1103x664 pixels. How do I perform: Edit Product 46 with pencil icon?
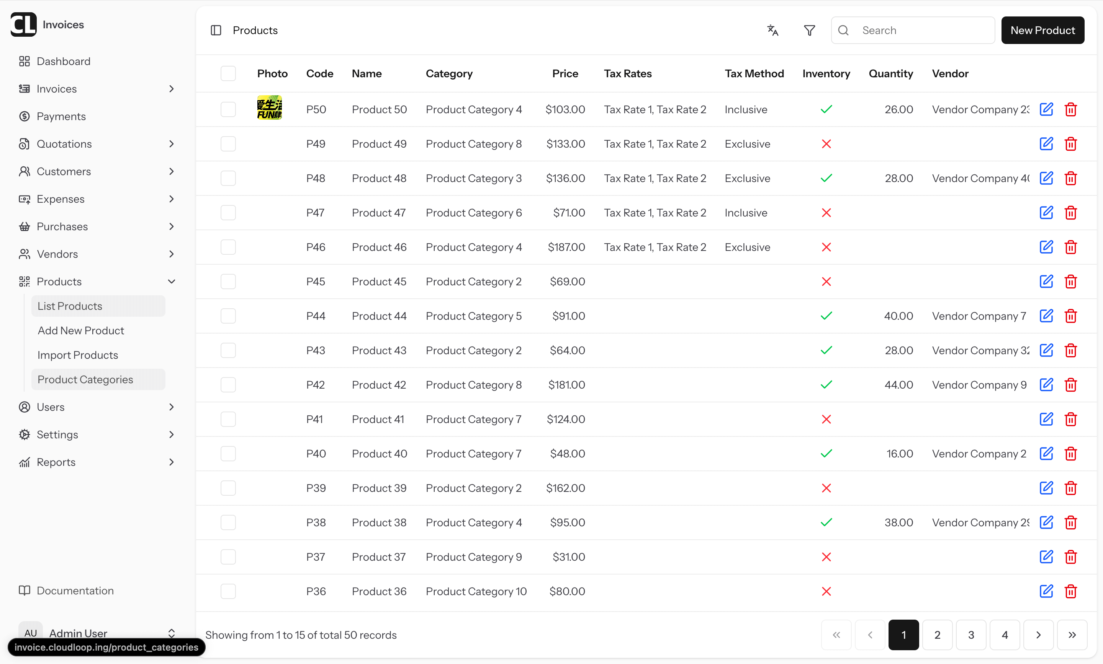point(1046,247)
